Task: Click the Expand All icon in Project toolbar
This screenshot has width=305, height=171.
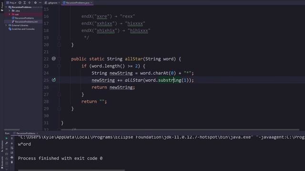Action: (x=25, y=3)
